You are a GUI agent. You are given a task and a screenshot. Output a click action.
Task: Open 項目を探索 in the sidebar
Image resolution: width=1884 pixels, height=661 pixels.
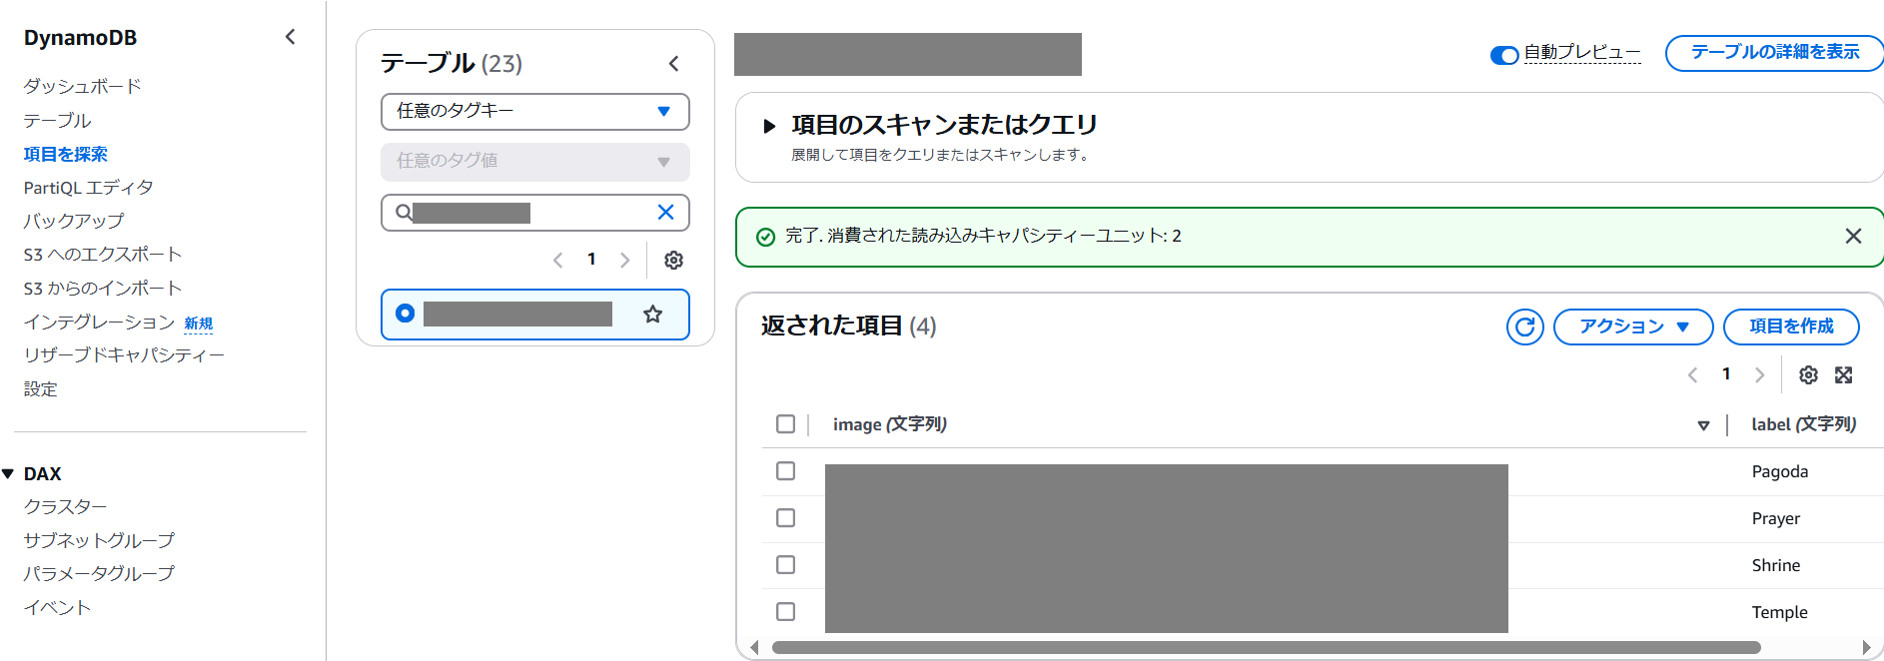point(65,154)
